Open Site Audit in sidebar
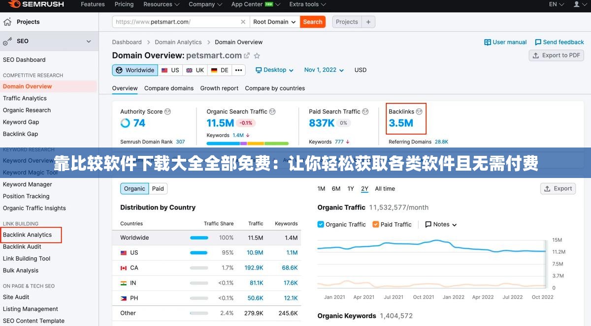Image resolution: width=591 pixels, height=326 pixels. point(16,297)
